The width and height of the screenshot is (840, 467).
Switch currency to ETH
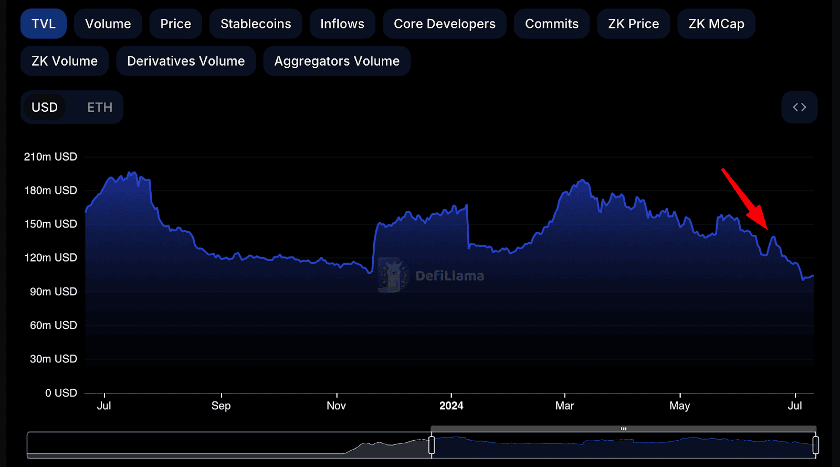click(x=99, y=107)
